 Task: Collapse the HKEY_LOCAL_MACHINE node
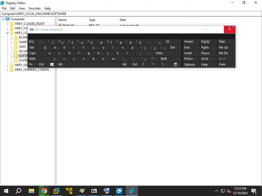tap(7, 33)
